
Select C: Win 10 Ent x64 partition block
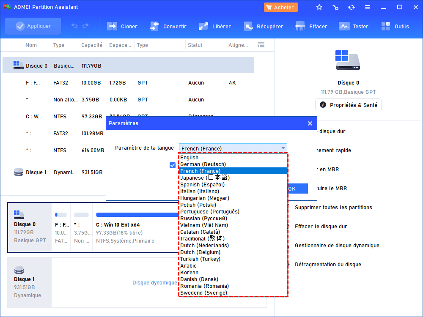pos(135,227)
